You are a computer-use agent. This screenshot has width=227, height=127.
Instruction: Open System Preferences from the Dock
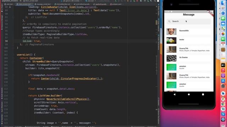(x=223, y=86)
